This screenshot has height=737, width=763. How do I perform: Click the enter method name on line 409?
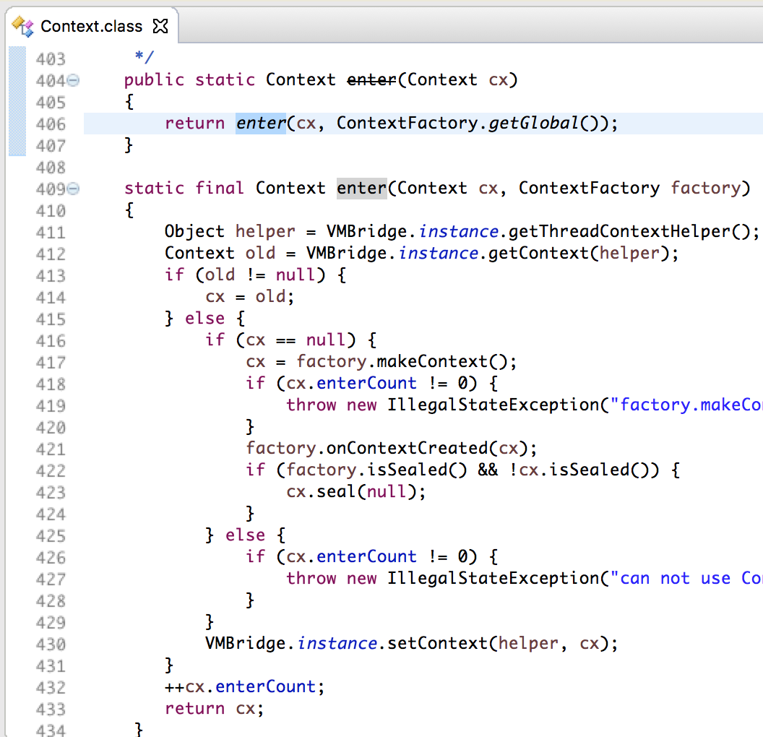pos(361,189)
